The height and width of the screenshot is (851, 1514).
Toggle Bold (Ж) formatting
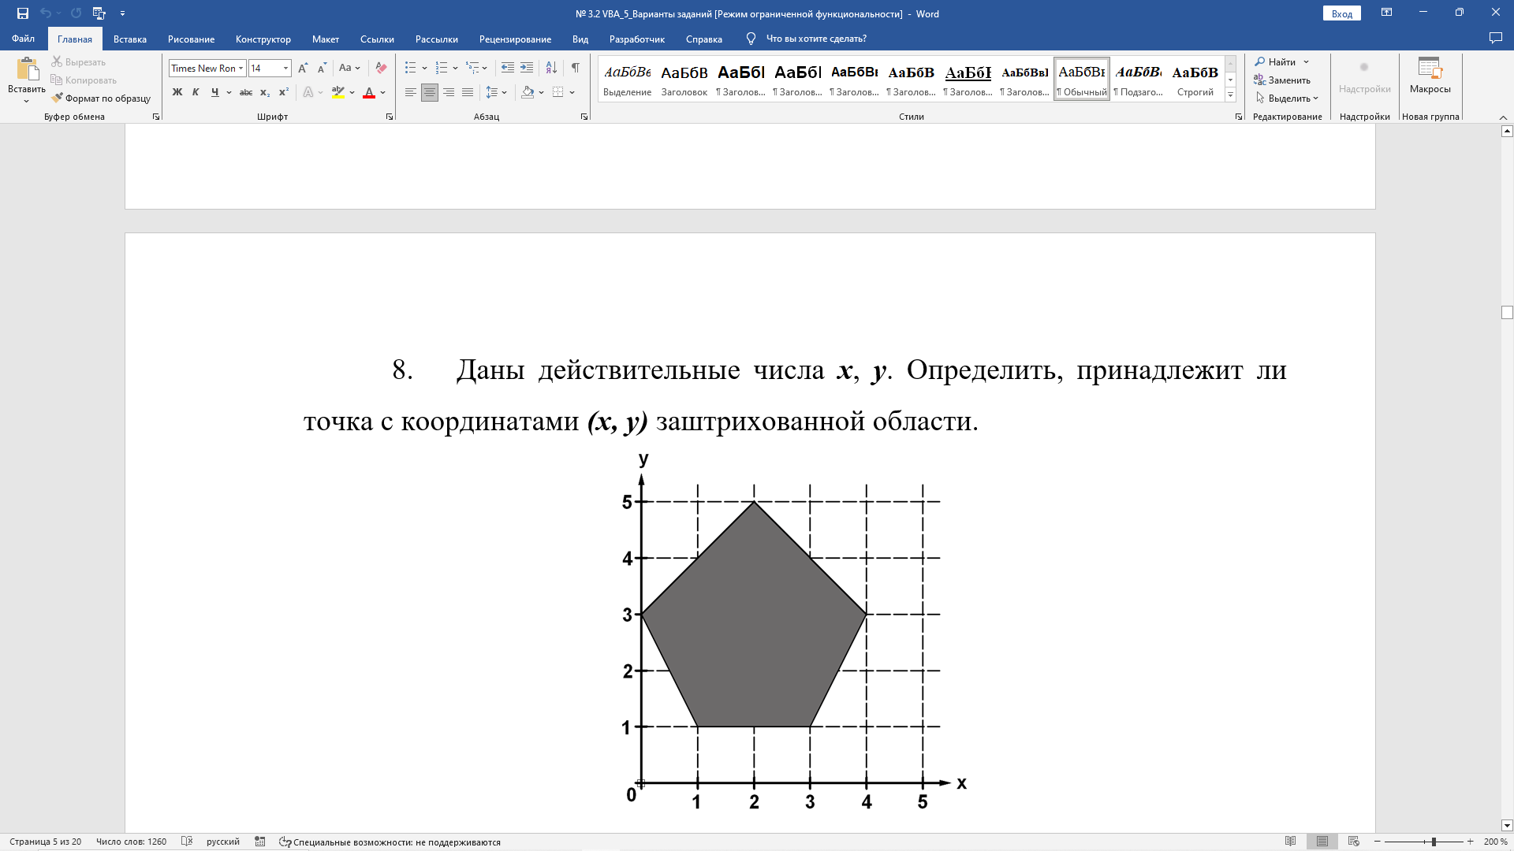click(177, 92)
